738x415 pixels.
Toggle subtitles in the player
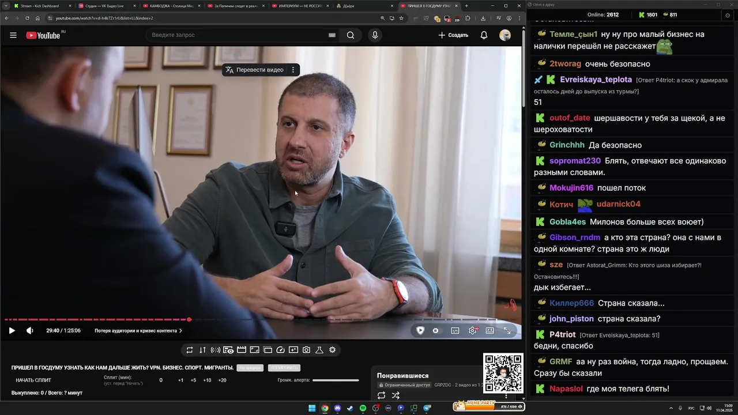[x=455, y=331]
